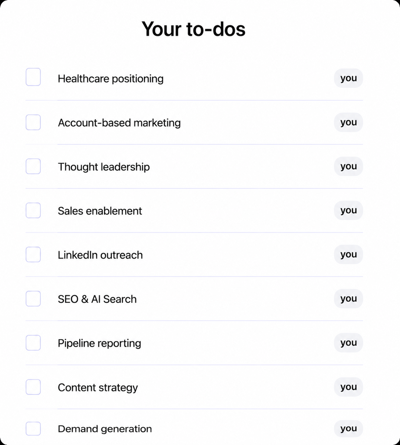Select the SEO & AI Search checkbox
This screenshot has width=400, height=445.
pyautogui.click(x=33, y=298)
